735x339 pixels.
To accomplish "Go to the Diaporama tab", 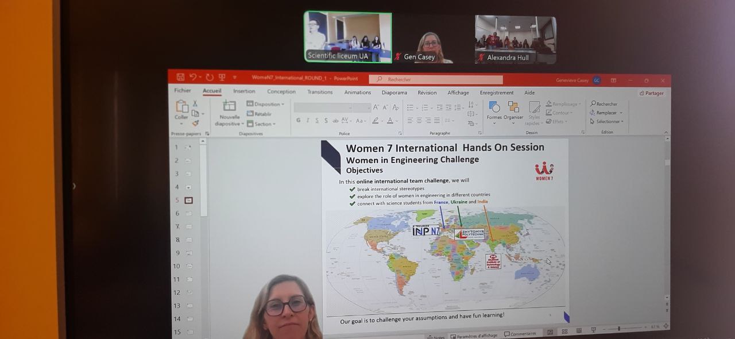I will 394,93.
